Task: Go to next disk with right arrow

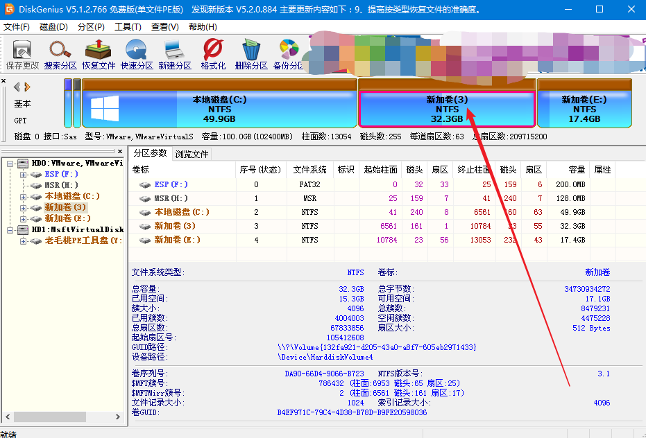Action: [27, 87]
